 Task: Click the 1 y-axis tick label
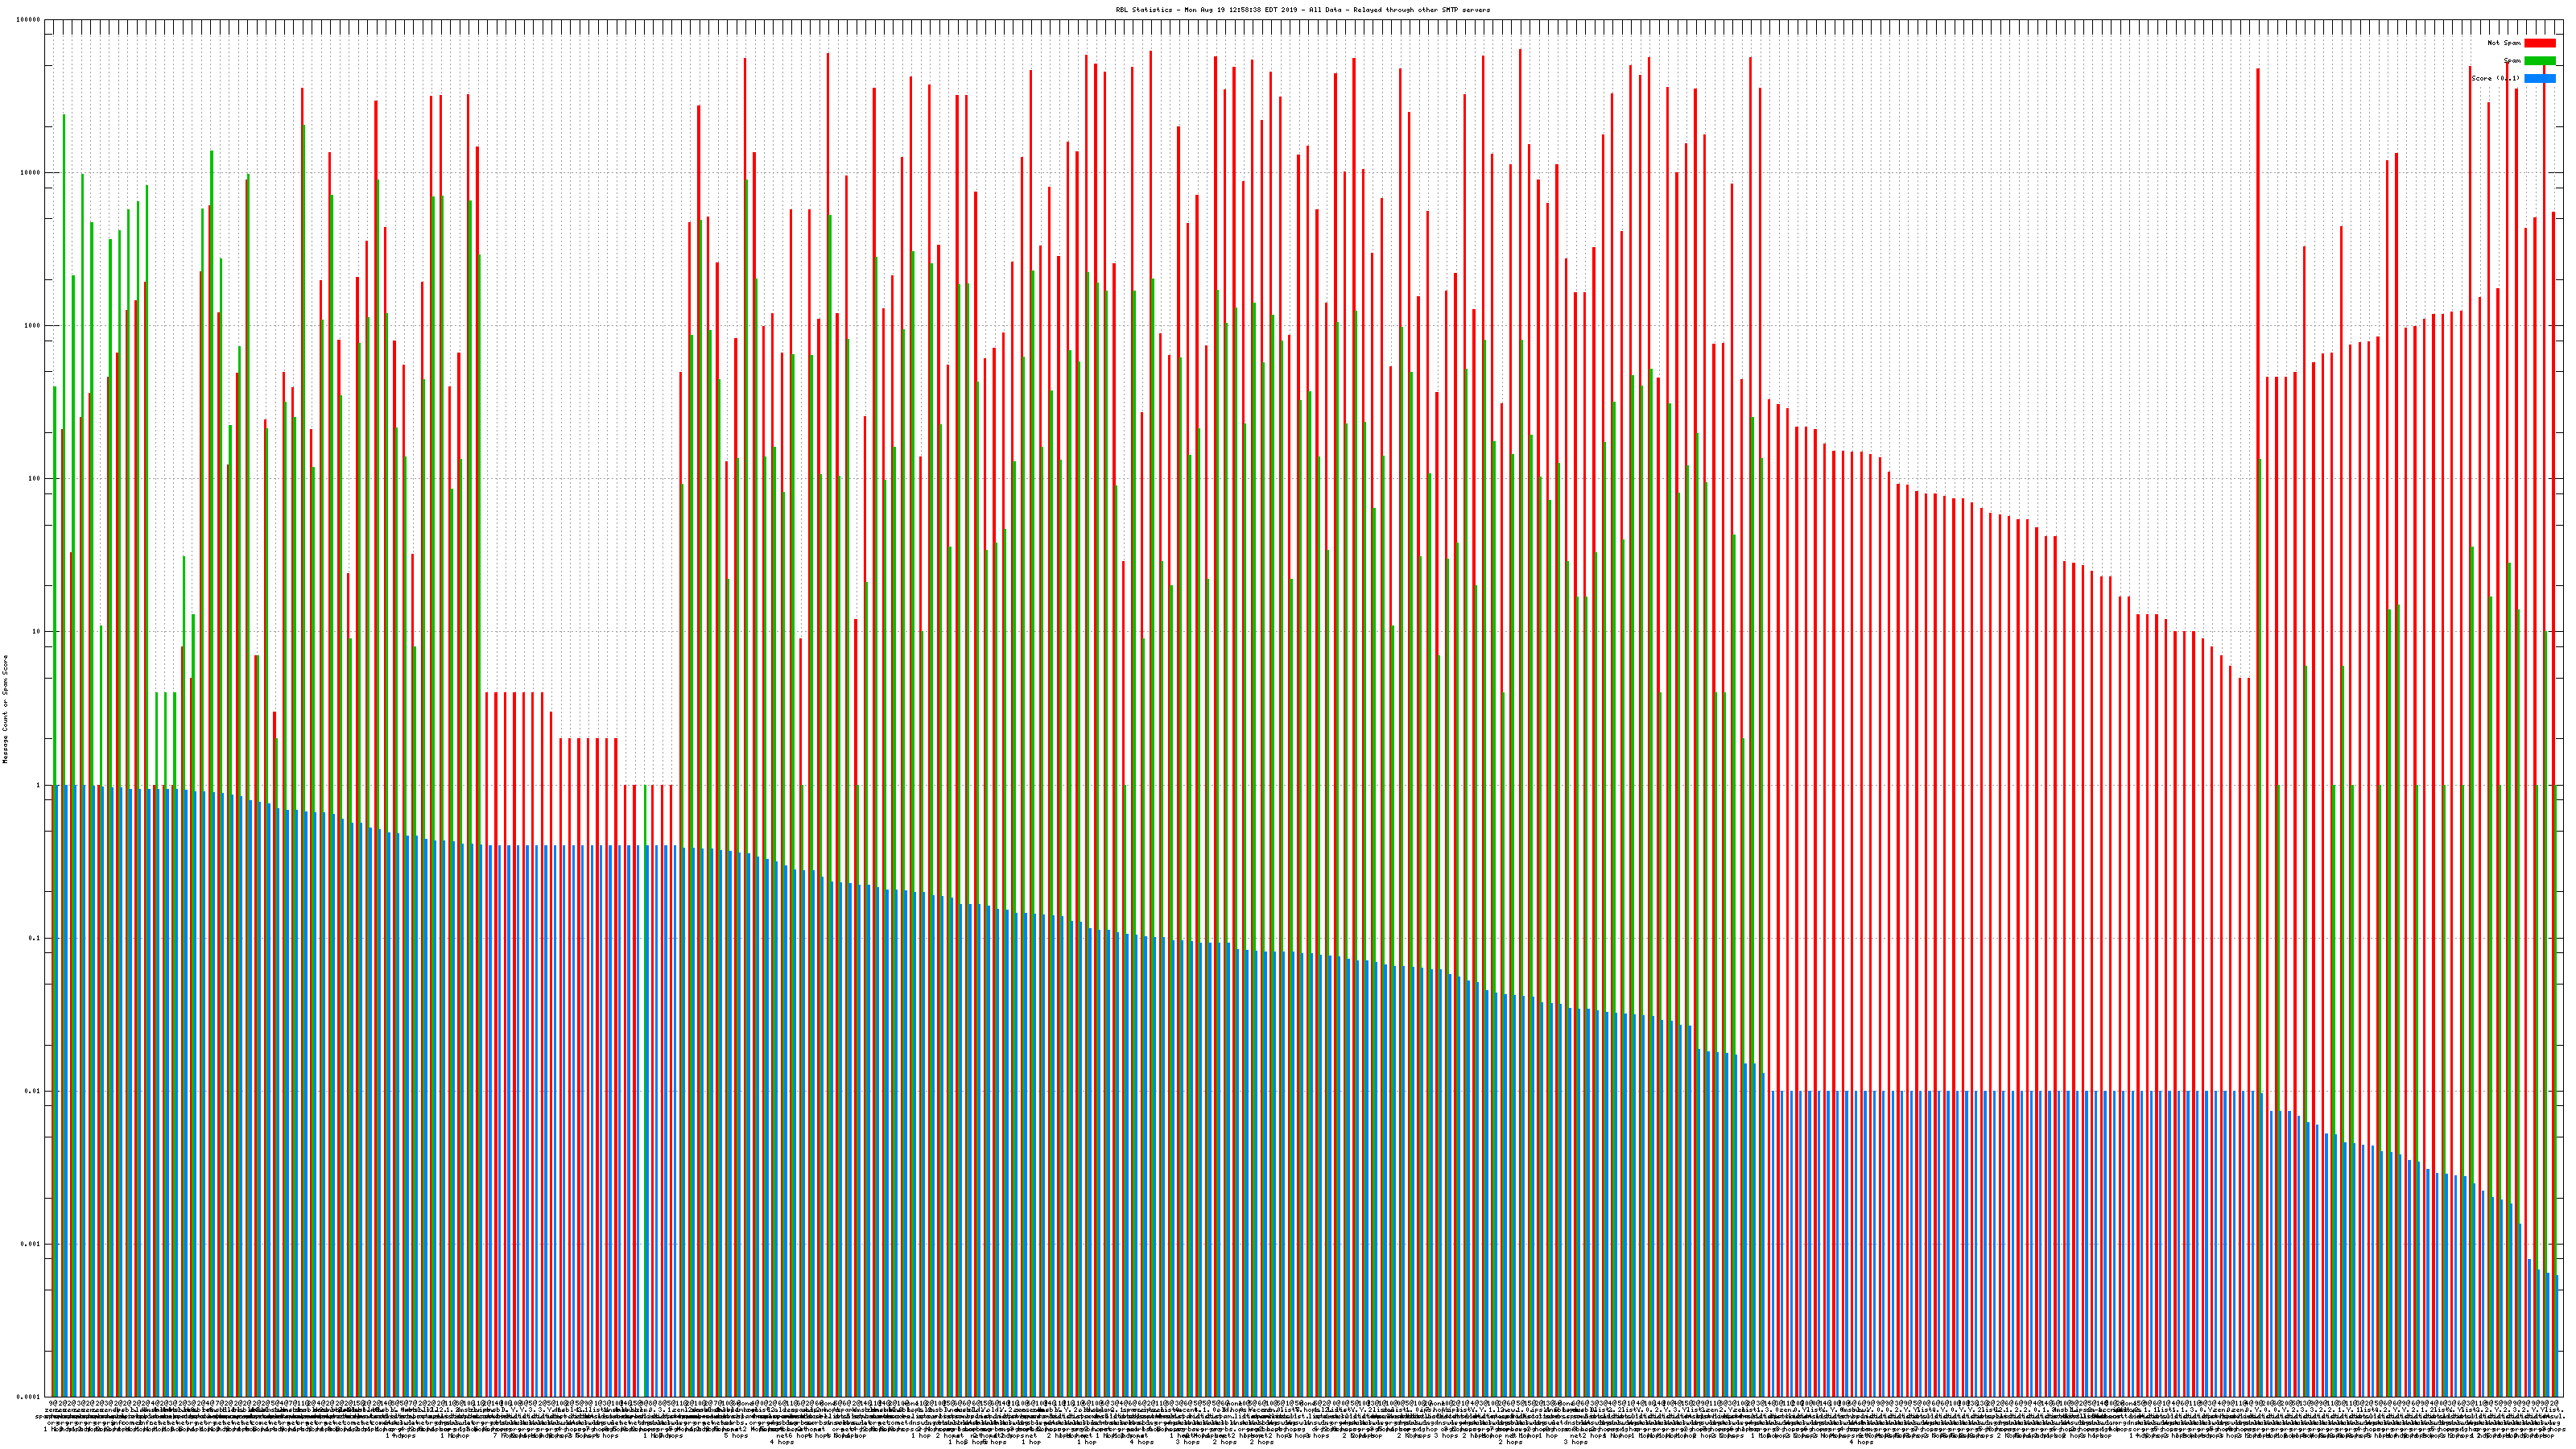pos(39,785)
